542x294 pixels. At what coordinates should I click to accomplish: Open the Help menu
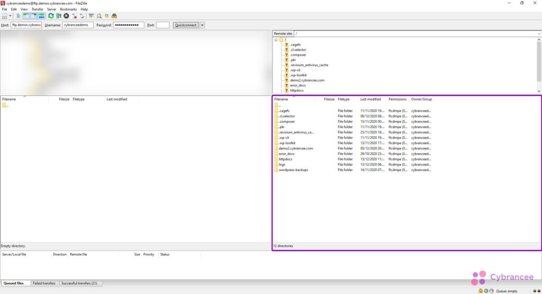[84, 10]
